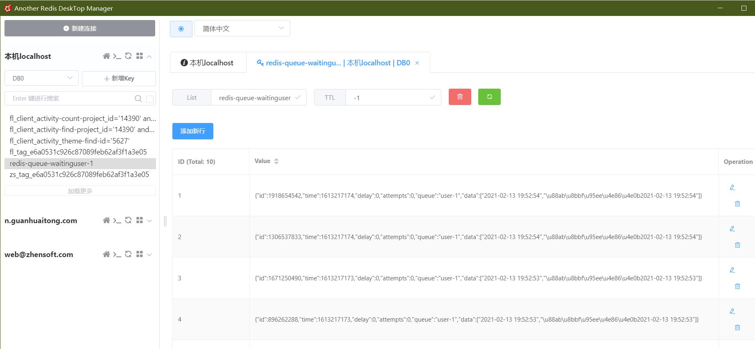Refresh the n.guanhuaitong.com connection
Image resolution: width=755 pixels, height=349 pixels.
click(128, 220)
